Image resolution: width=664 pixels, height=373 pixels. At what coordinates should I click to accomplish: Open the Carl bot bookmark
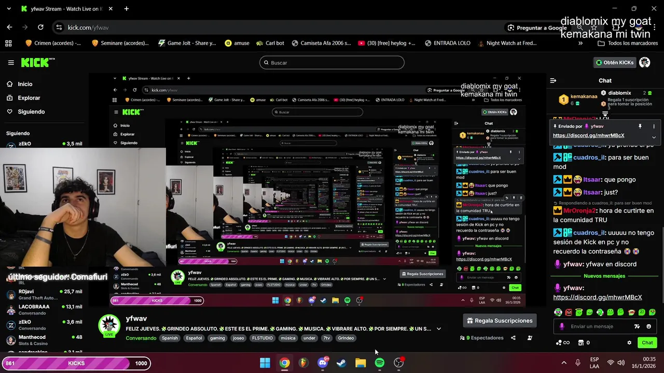click(x=269, y=44)
